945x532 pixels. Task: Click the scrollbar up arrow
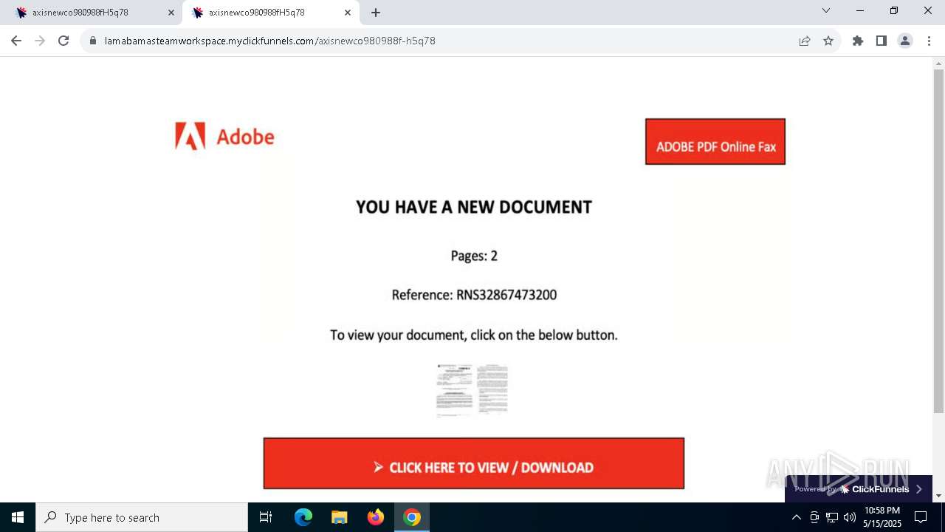(x=939, y=64)
